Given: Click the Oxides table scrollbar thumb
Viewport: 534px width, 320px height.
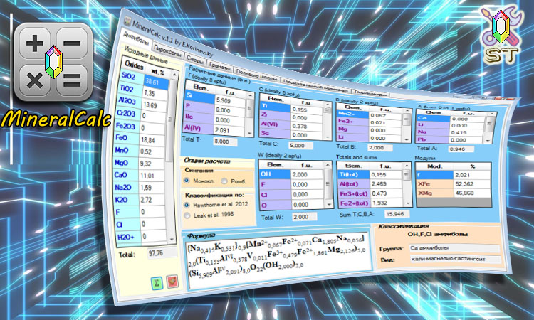Looking at the screenshot, I should coord(171,121).
